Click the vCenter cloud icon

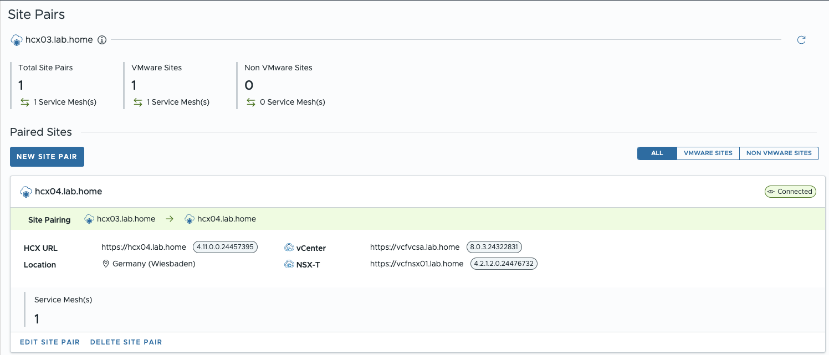(x=289, y=248)
